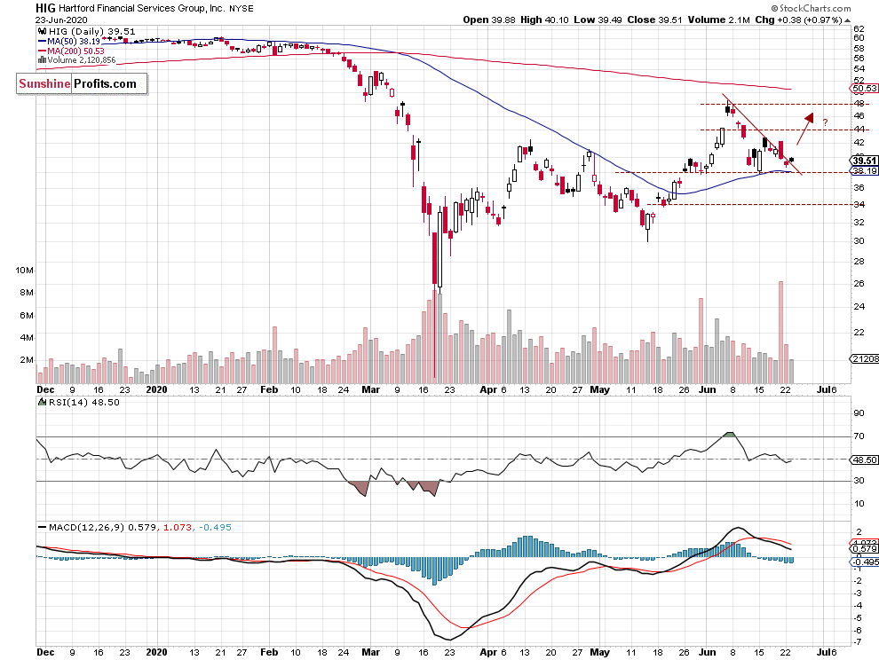Click the 6M volume axis label
879x660 pixels.
tap(27, 316)
